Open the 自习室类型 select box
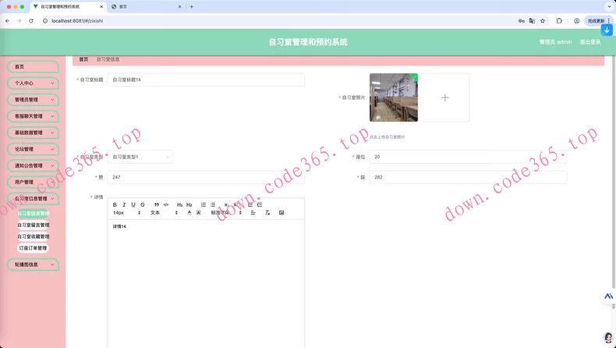This screenshot has height=348, width=616. point(140,157)
